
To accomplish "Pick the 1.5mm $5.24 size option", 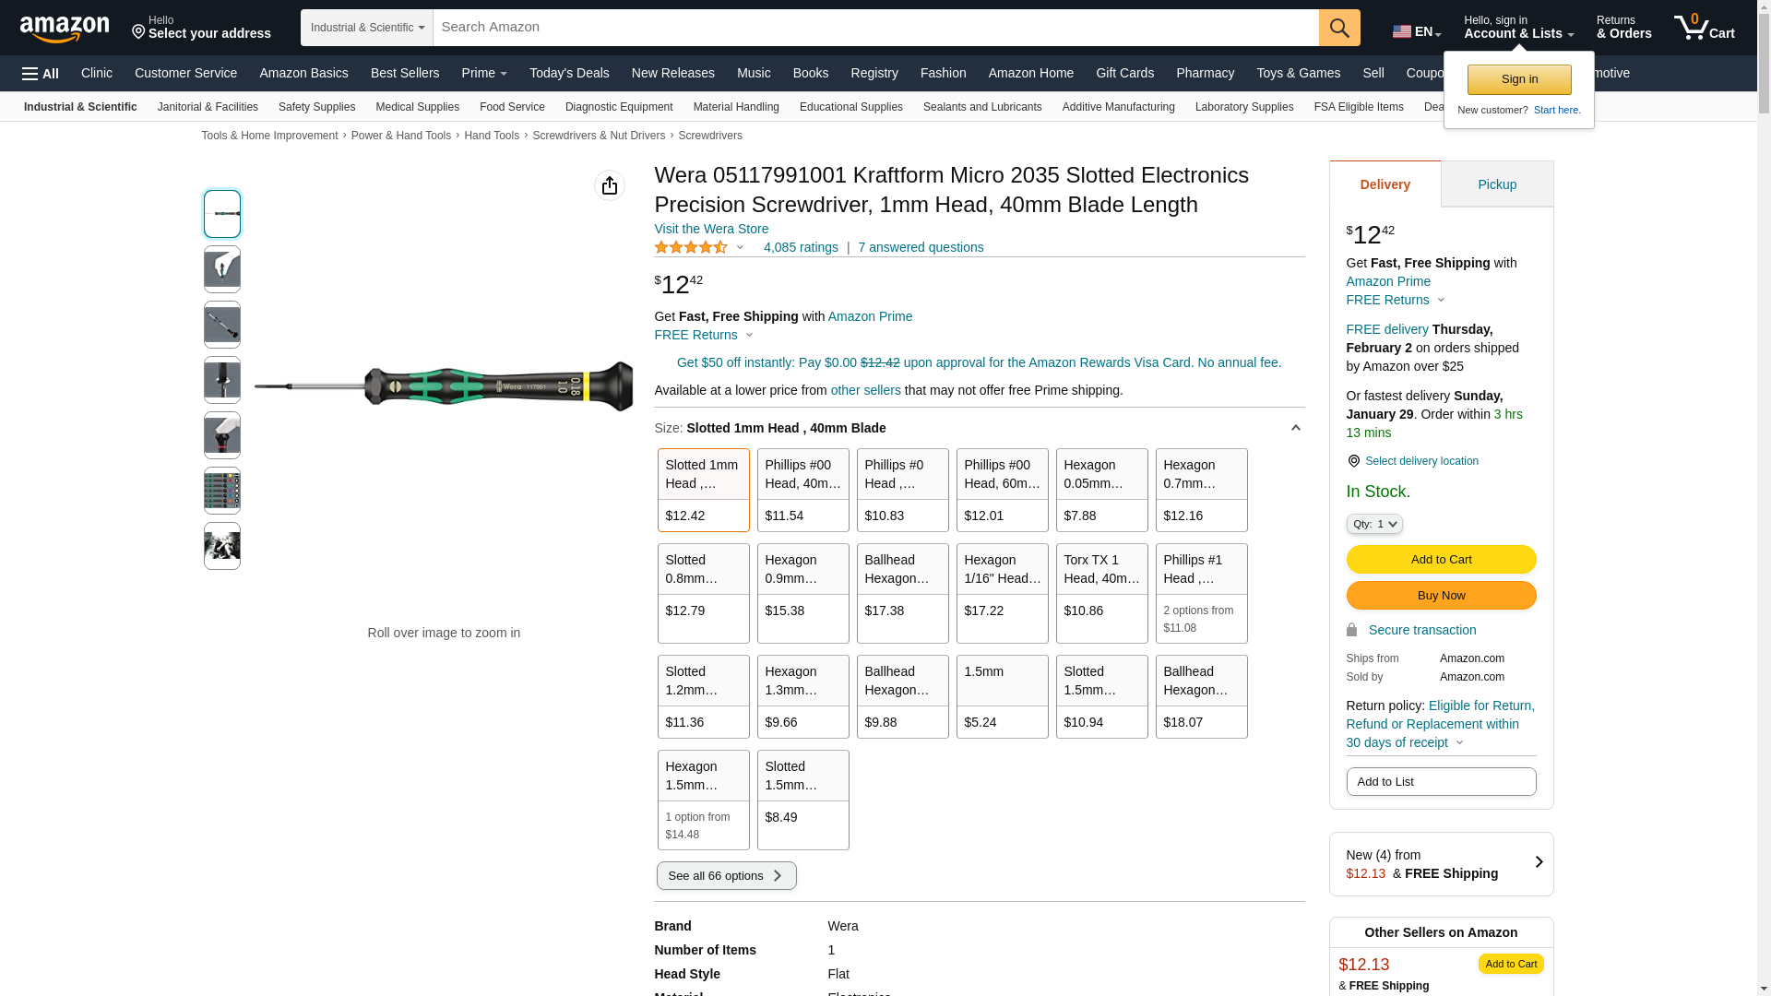I will (x=1002, y=696).
